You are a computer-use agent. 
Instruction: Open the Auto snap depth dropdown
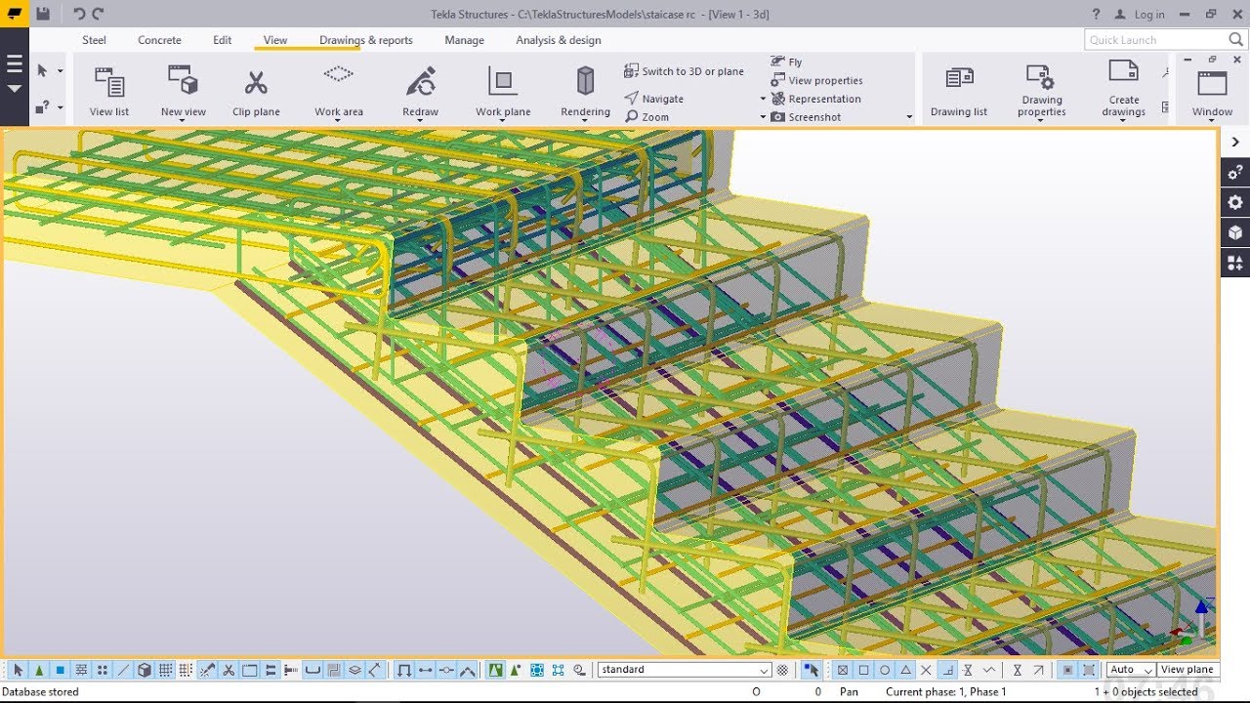click(x=1131, y=670)
